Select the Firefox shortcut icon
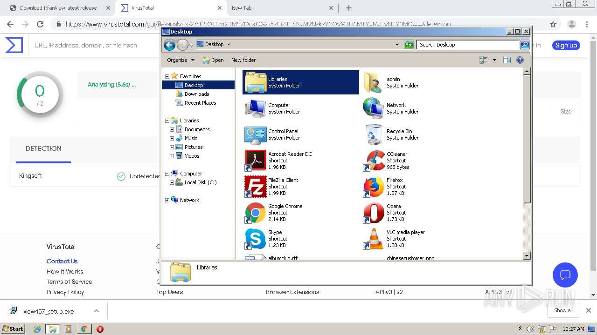597x335 pixels. click(x=374, y=187)
